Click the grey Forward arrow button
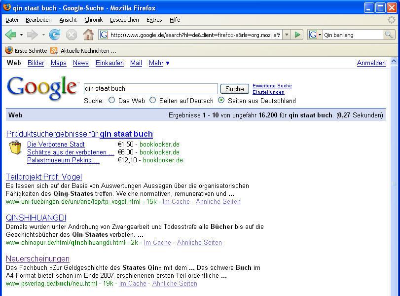The image size is (400, 296). point(33,35)
